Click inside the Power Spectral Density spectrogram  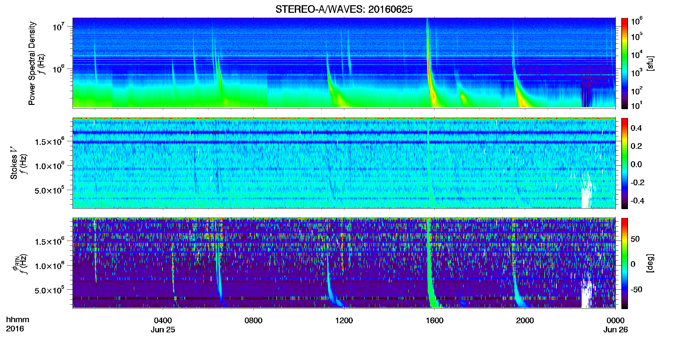344,63
